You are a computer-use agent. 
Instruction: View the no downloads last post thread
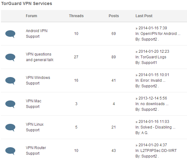(155, 104)
